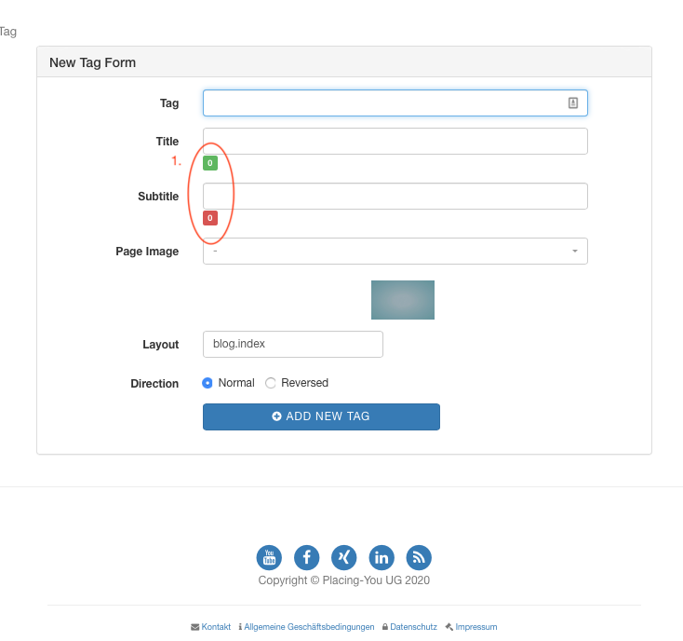Click the contact card icon in Tag field
This screenshot has height=641, width=683.
point(573,103)
